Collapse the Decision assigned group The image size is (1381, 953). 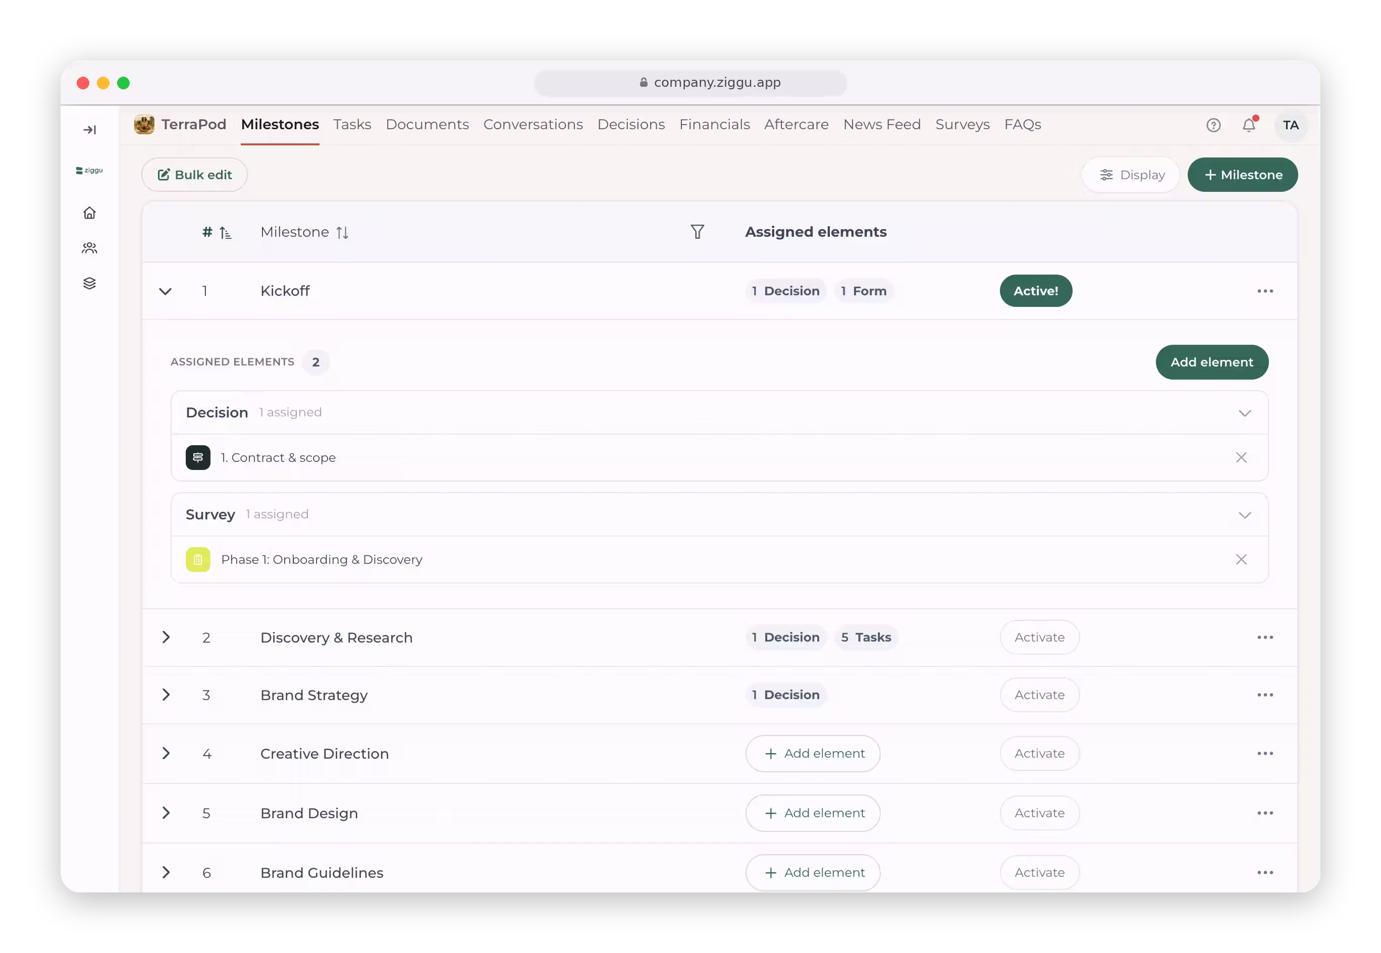[x=1244, y=413]
